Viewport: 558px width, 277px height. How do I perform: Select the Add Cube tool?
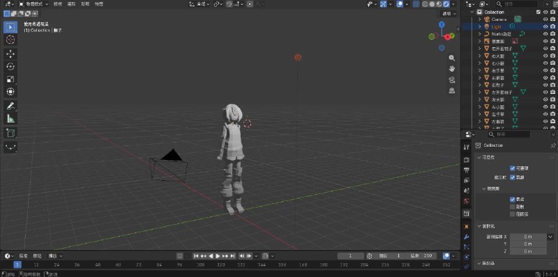(10, 133)
